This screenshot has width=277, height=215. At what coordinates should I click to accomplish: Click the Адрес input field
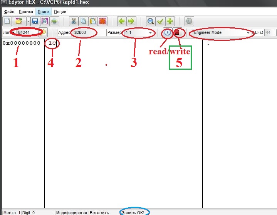[90, 32]
